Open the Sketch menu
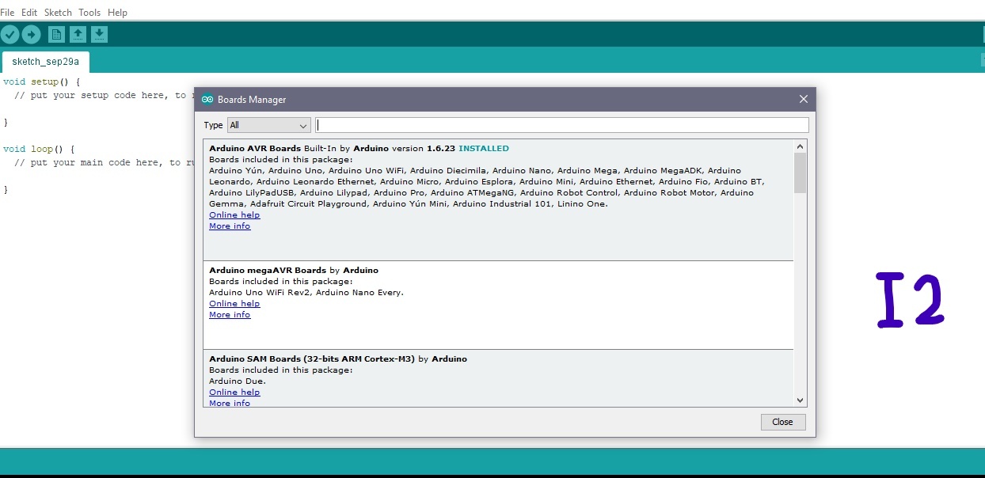The width and height of the screenshot is (985, 478). 58,13
